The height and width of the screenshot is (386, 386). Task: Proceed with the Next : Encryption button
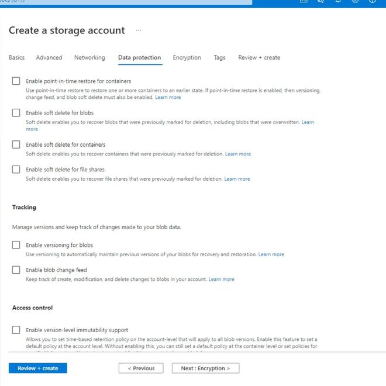click(205, 368)
